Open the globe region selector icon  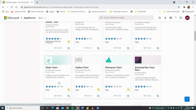tap(171, 18)
